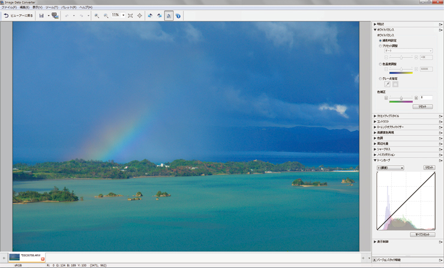Image resolution: width=444 pixels, height=268 pixels.
Task: Click the zoom out magnifier icon
Action: (106, 16)
